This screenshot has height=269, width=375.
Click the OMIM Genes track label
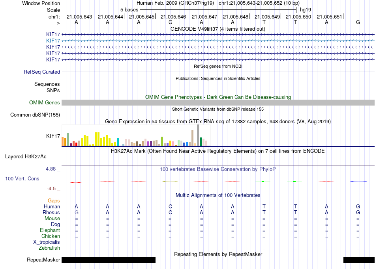point(45,103)
